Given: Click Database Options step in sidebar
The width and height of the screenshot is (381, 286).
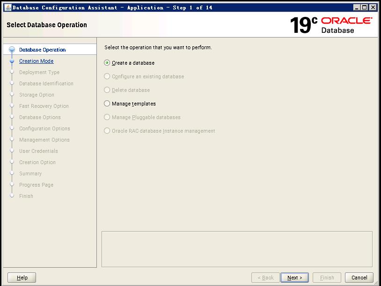Looking at the screenshot, I should click(40, 117).
